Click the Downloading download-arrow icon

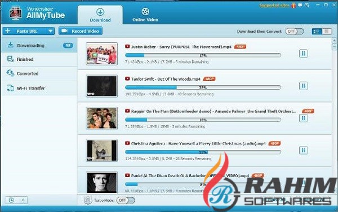(10, 45)
